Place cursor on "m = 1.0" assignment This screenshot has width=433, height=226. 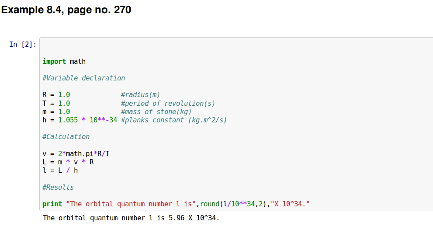tap(56, 111)
